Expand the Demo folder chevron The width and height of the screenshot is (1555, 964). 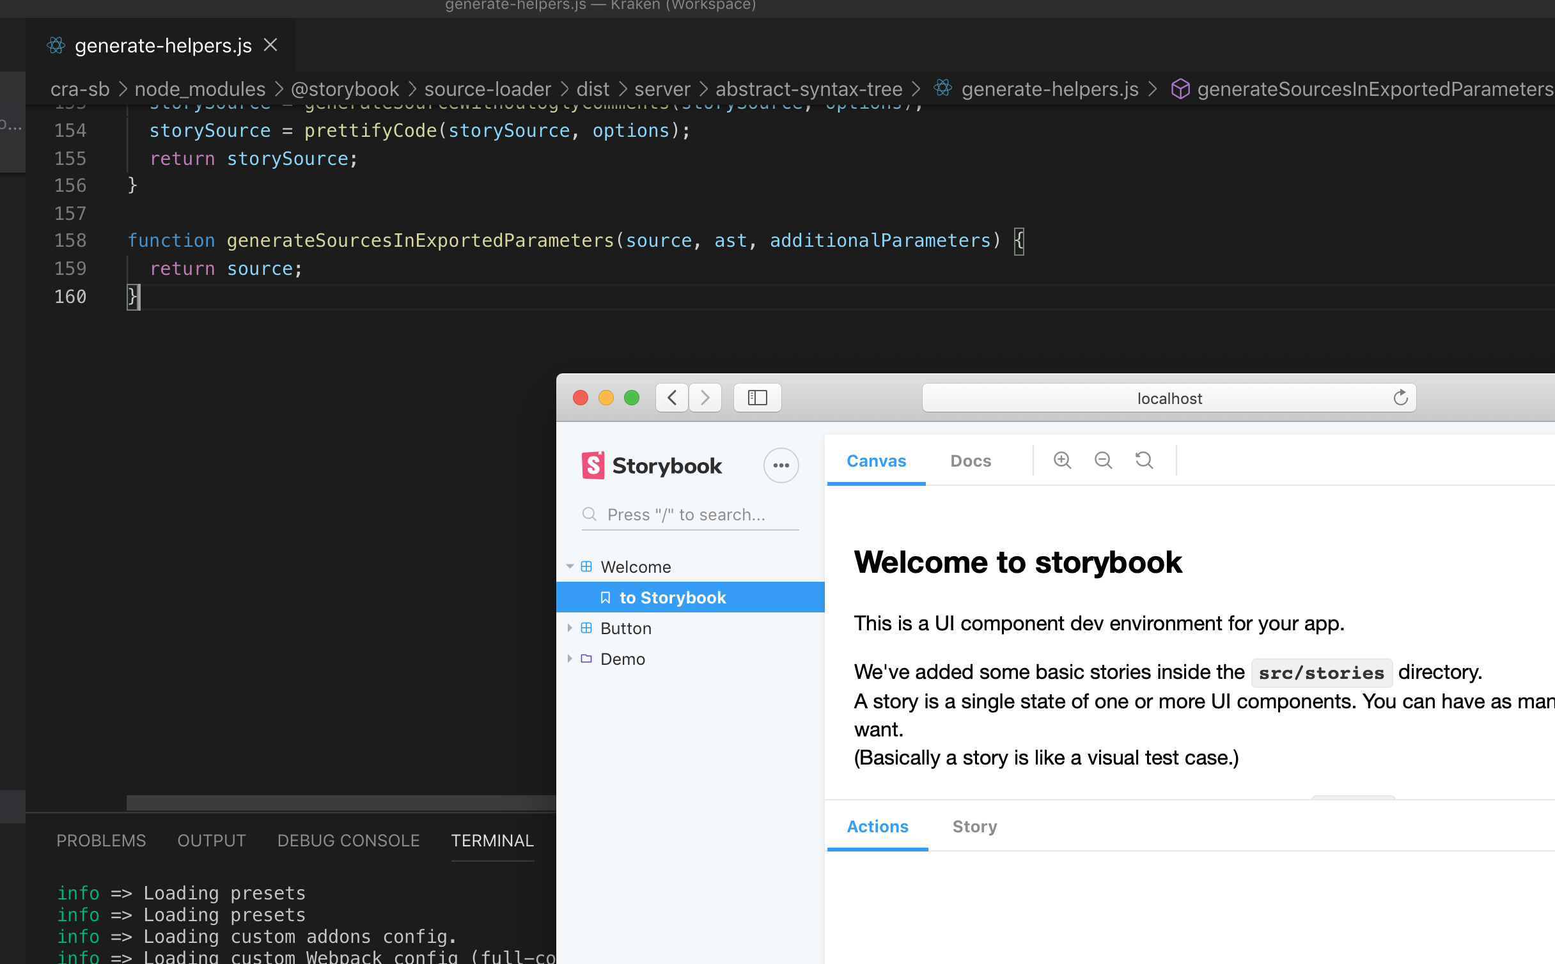click(570, 658)
